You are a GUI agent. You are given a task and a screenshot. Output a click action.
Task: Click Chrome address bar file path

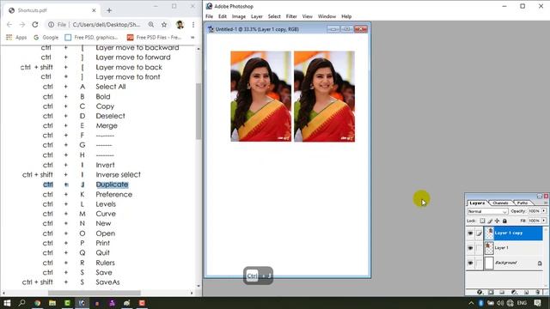pyautogui.click(x=107, y=25)
